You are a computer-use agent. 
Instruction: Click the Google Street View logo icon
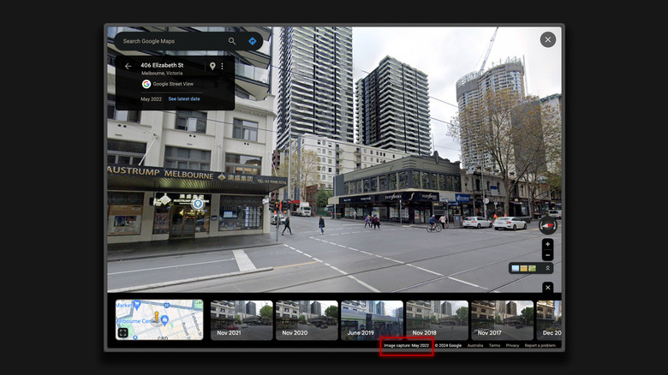[146, 84]
